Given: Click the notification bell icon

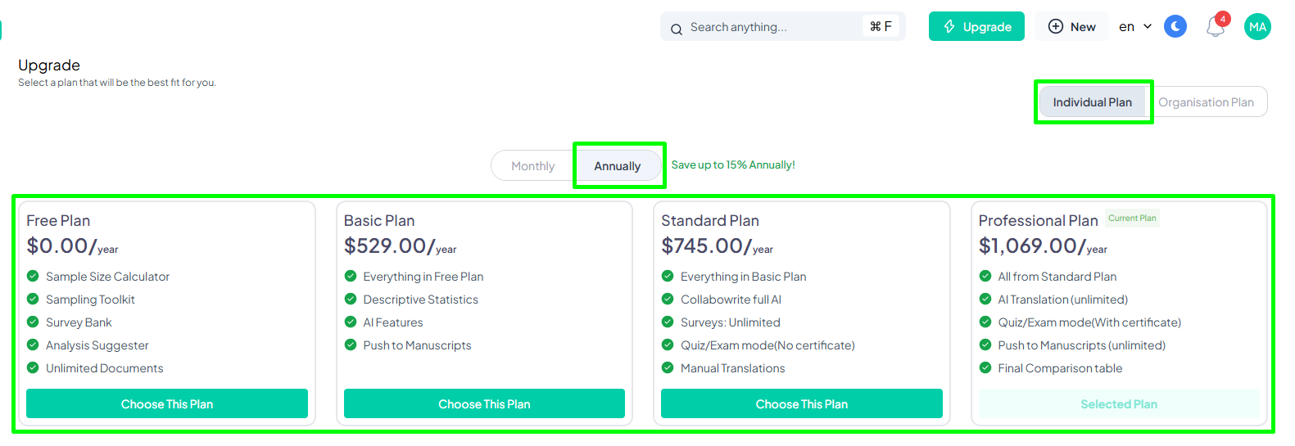Looking at the screenshot, I should [1216, 27].
